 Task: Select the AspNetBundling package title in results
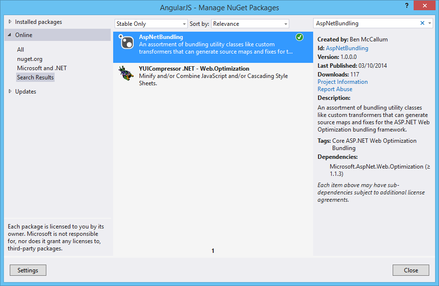pyautogui.click(x=161, y=37)
